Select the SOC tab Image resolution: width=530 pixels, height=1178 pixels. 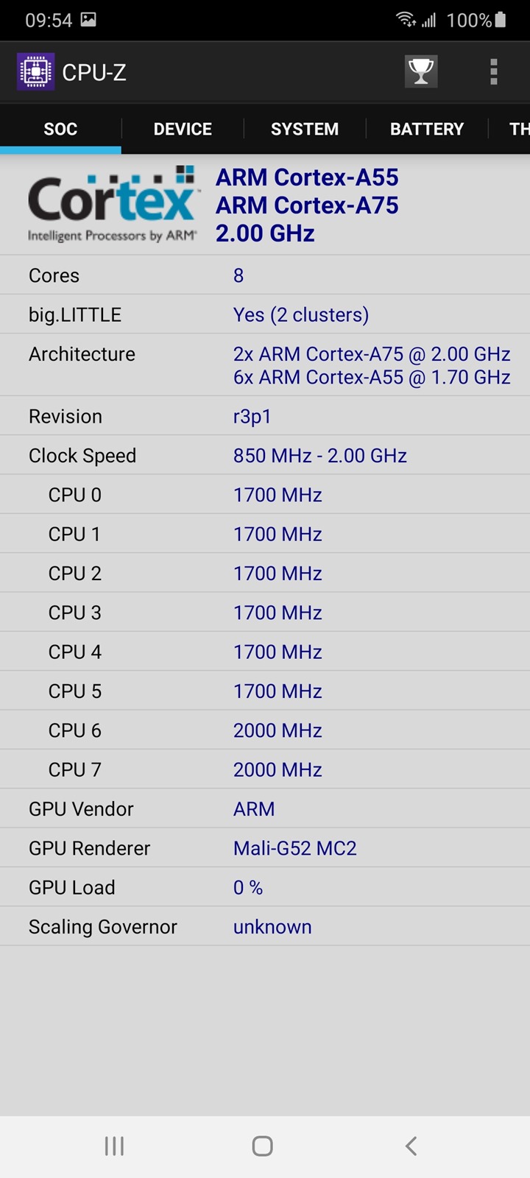60,129
